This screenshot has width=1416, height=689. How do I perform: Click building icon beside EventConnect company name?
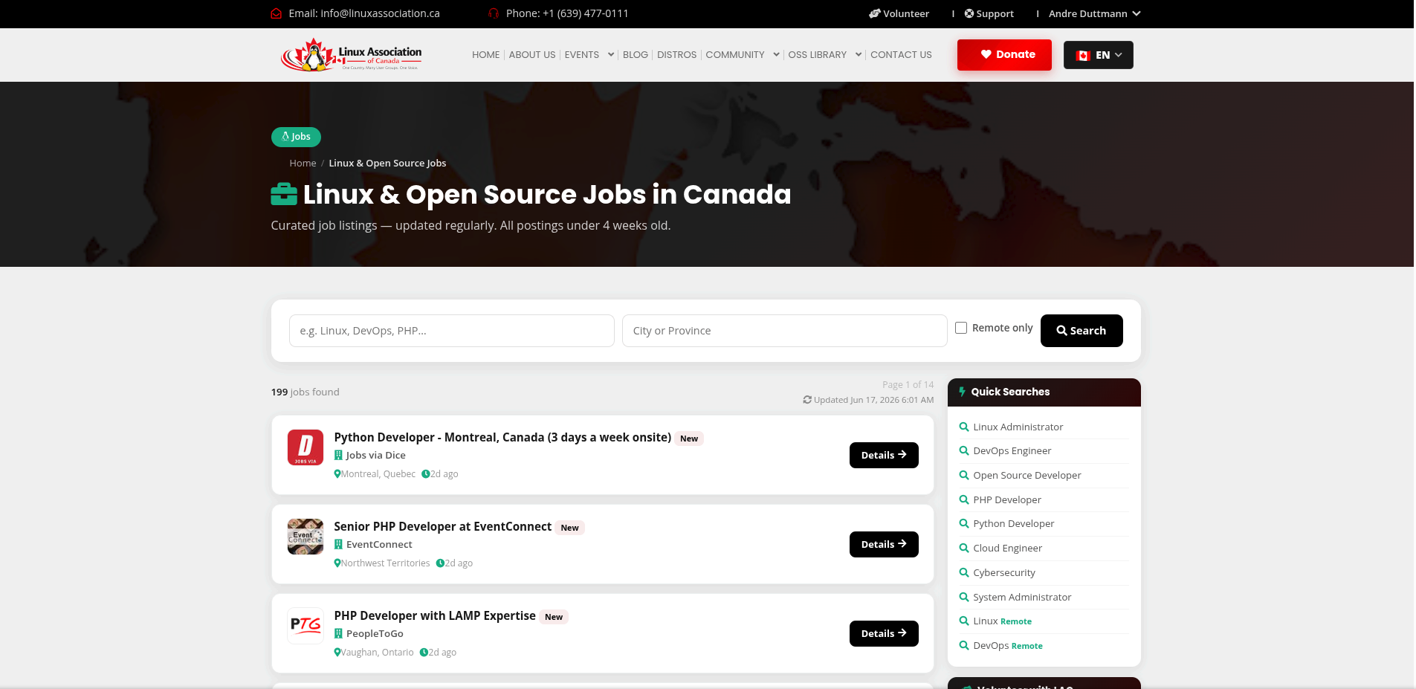click(338, 544)
